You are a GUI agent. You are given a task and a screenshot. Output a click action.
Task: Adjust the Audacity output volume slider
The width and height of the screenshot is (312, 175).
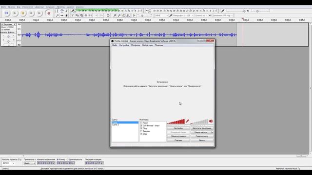tap(260, 11)
